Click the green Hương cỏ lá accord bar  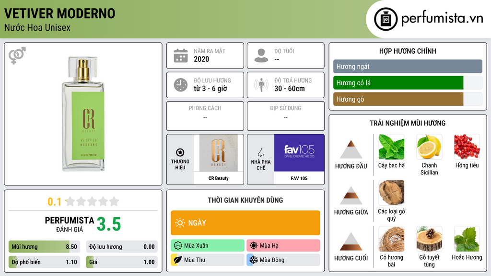[x=398, y=83]
